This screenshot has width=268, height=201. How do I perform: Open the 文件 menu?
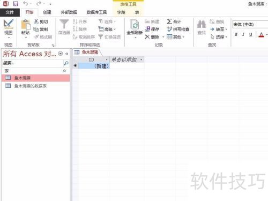click(10, 12)
